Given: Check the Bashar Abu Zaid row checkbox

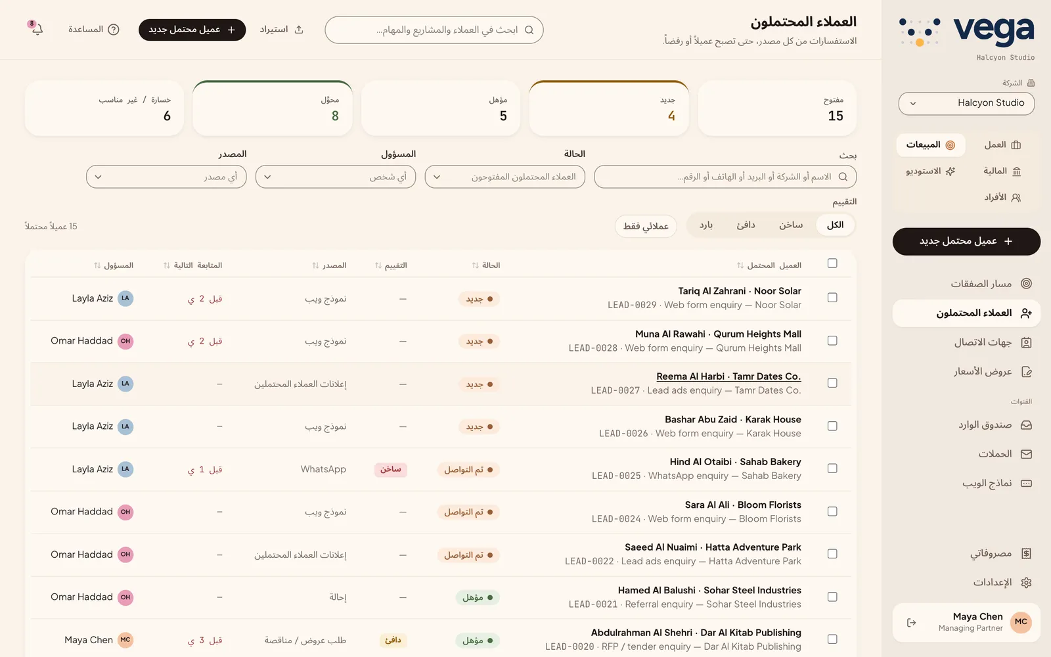Looking at the screenshot, I should (832, 426).
